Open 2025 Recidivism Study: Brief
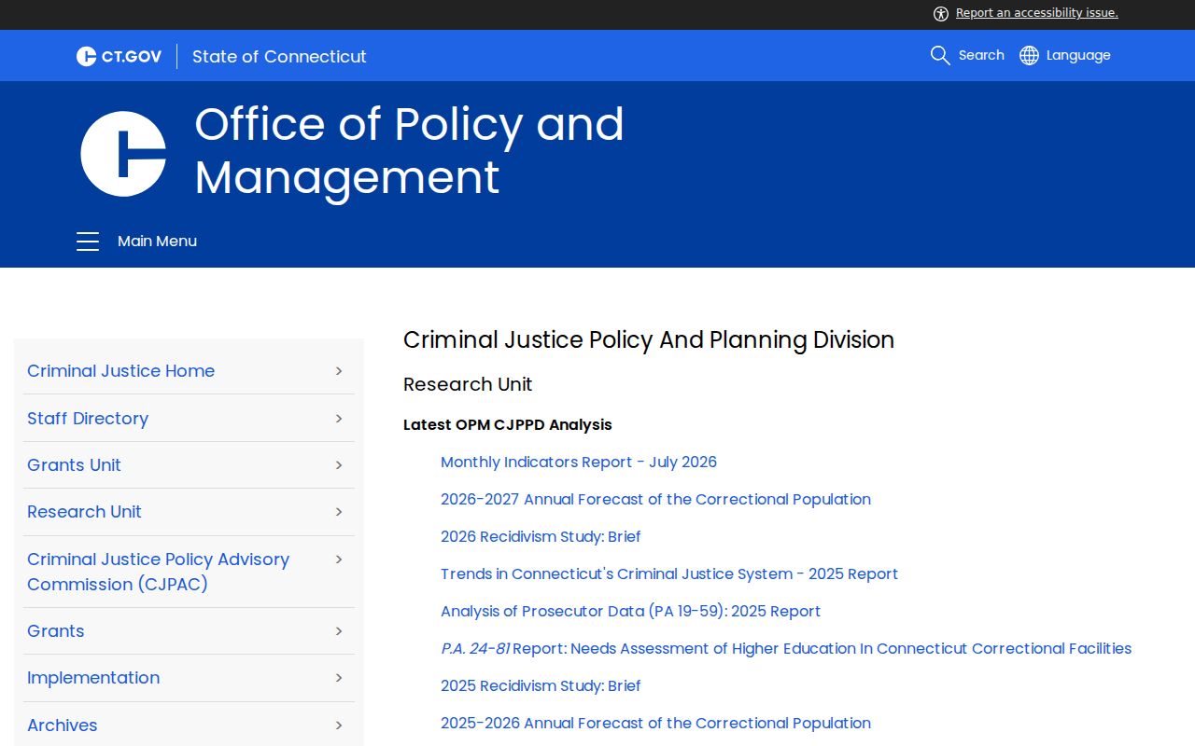The width and height of the screenshot is (1195, 746). click(541, 685)
